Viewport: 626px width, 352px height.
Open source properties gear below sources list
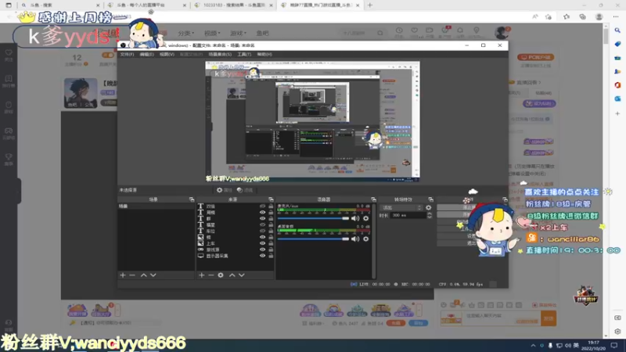tap(221, 275)
